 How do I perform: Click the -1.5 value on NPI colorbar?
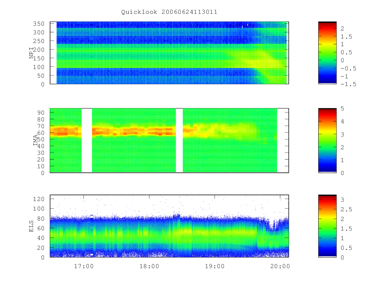[348, 84]
